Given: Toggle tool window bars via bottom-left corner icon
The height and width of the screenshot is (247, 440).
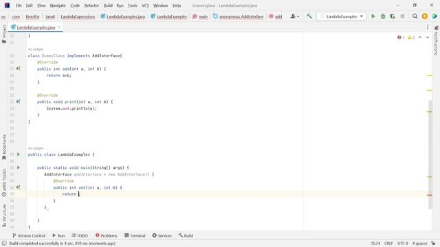Looking at the screenshot, I should 4,244.
